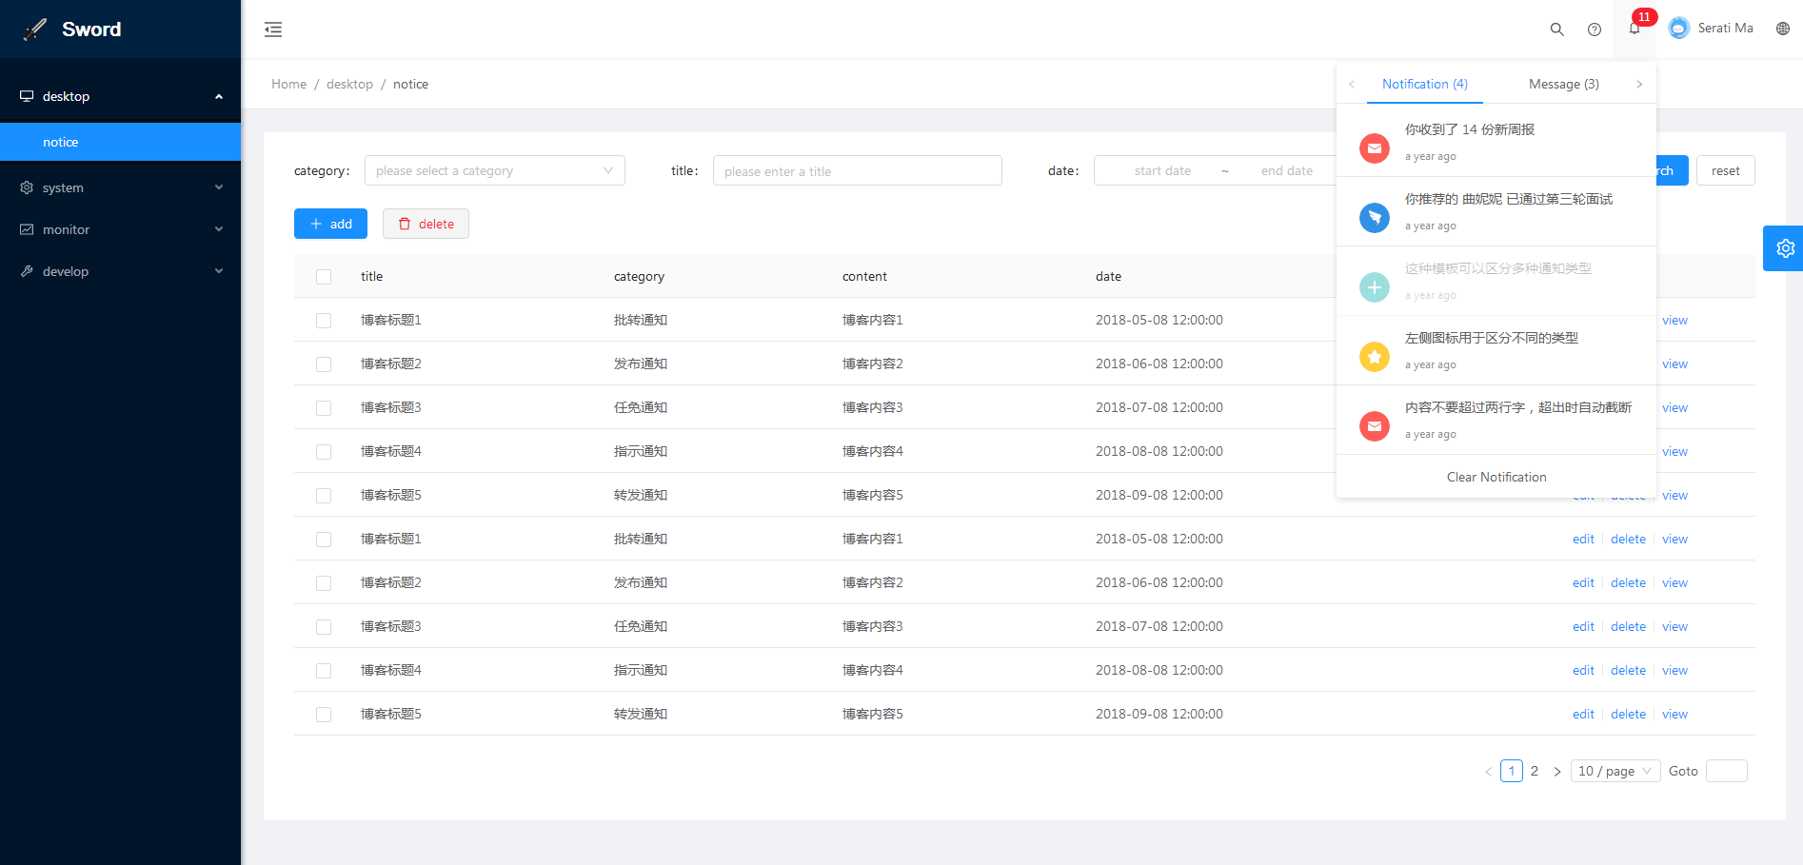The width and height of the screenshot is (1803, 865).
Task: Toggle the select-all checkbox in table header
Action: coord(324,277)
